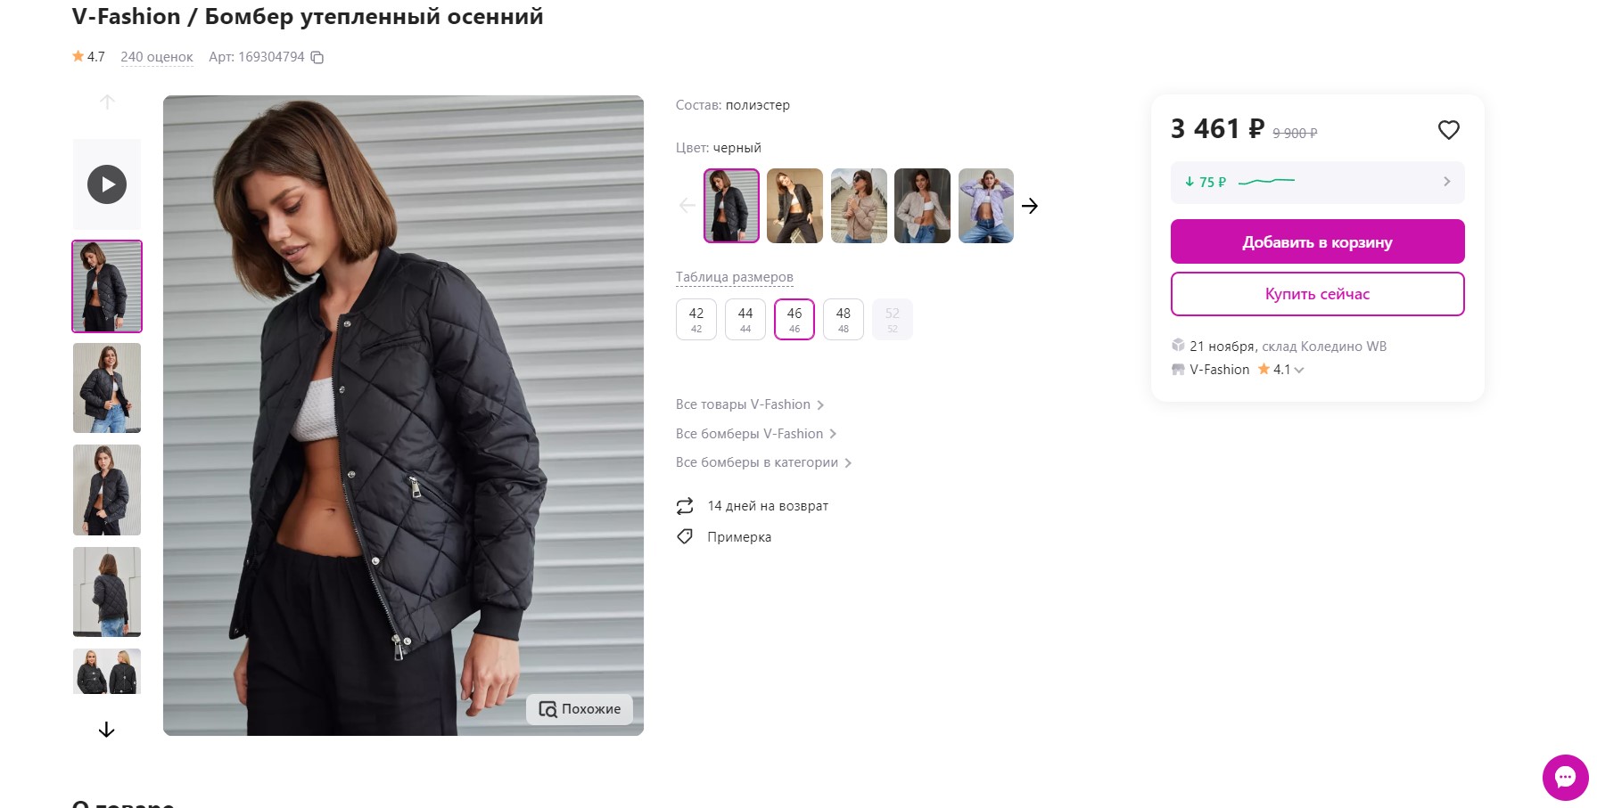This screenshot has width=1597, height=808.
Task: Add the bomber to cart
Action: [x=1317, y=241]
